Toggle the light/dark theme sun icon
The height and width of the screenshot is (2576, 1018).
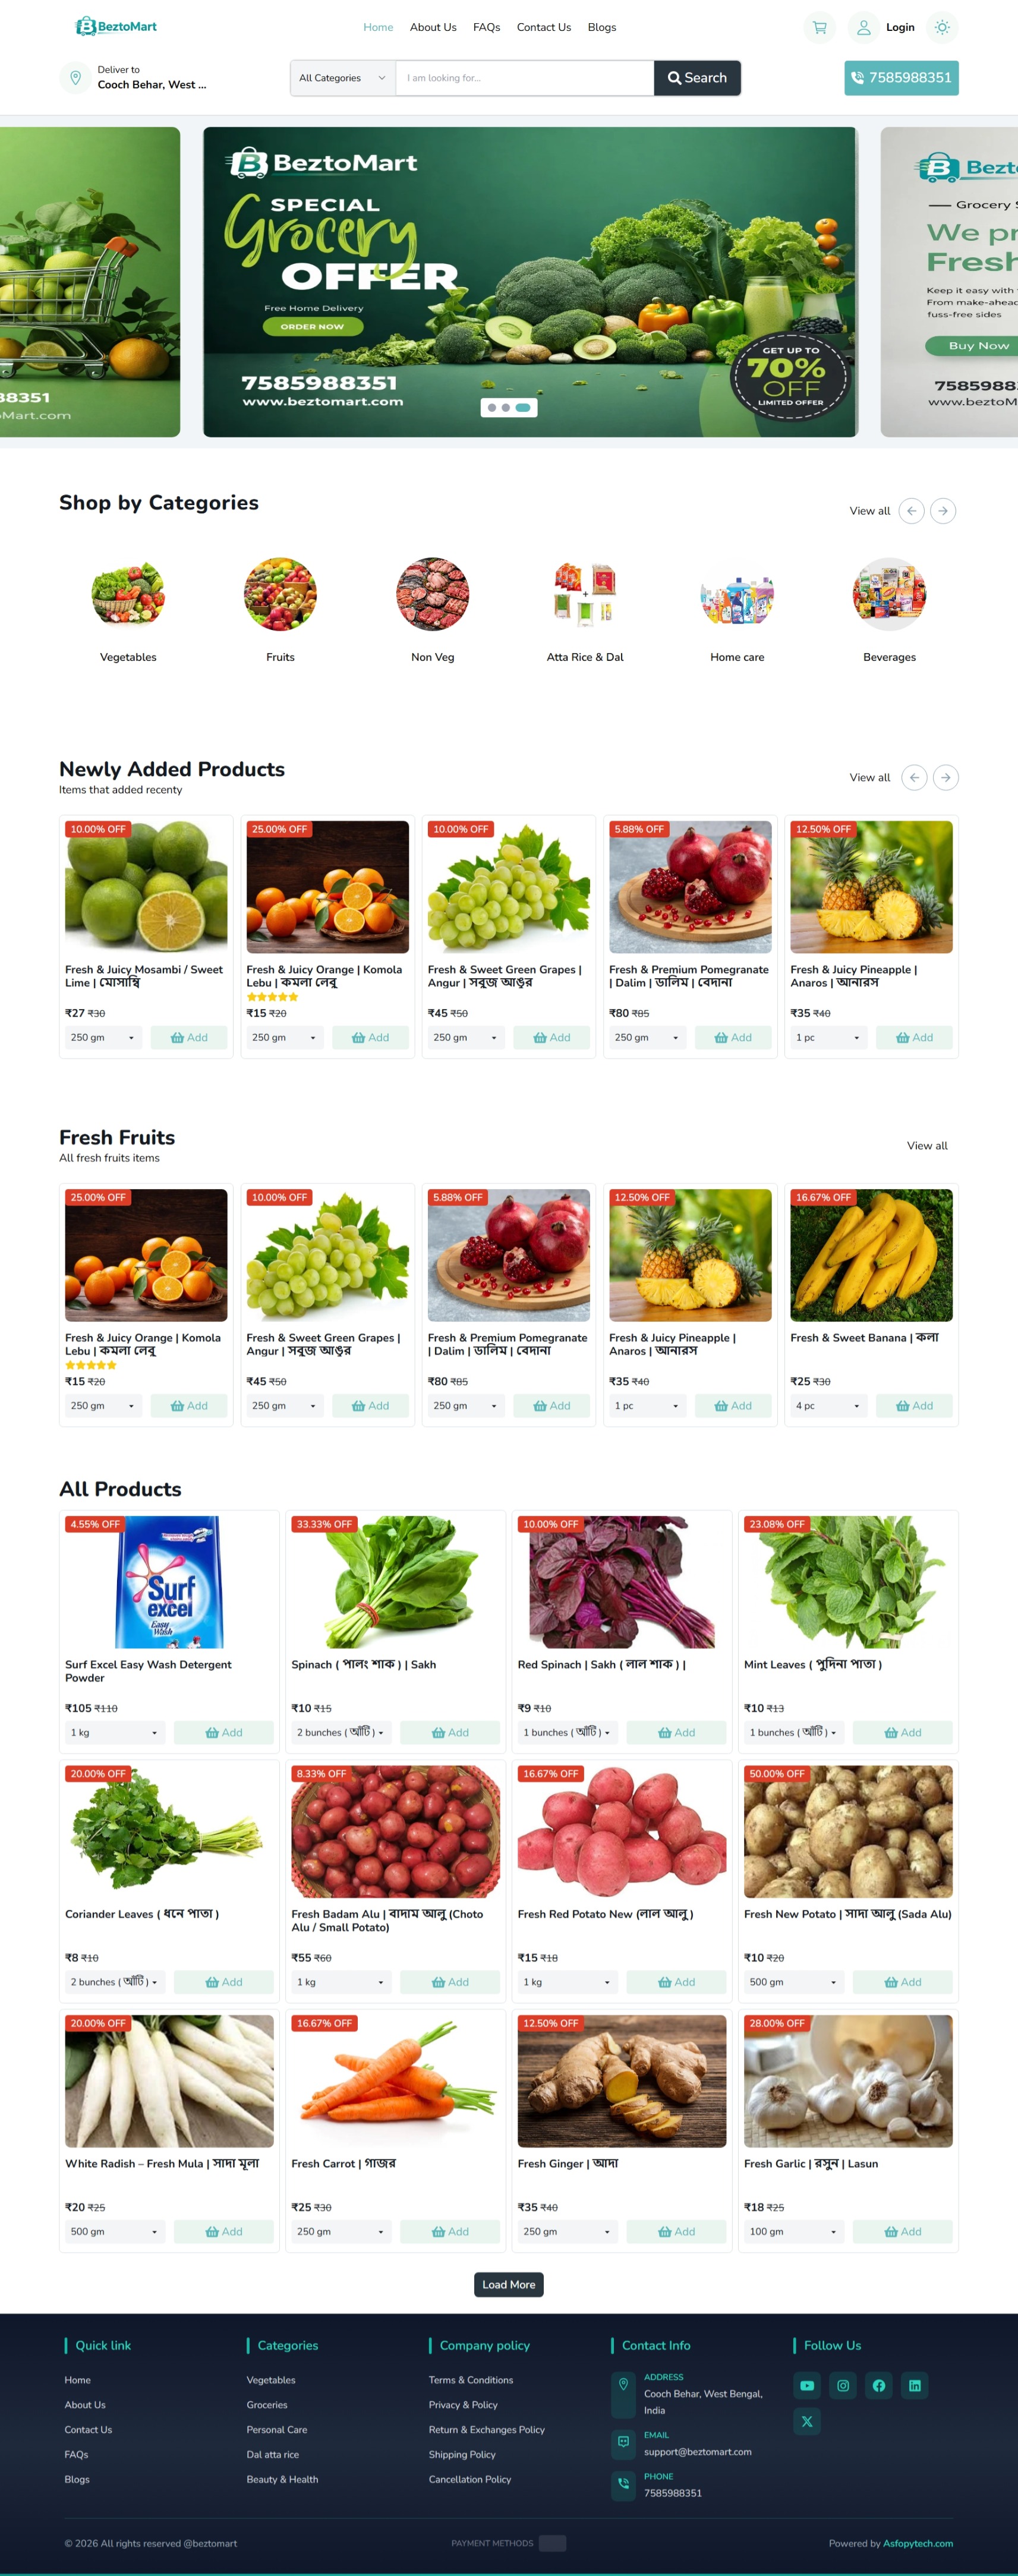(942, 28)
